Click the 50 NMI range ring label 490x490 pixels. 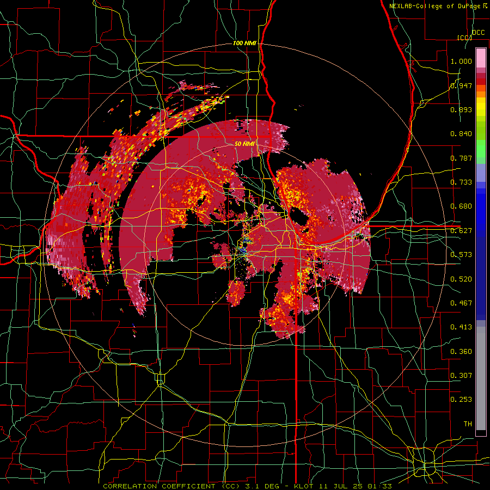244,144
